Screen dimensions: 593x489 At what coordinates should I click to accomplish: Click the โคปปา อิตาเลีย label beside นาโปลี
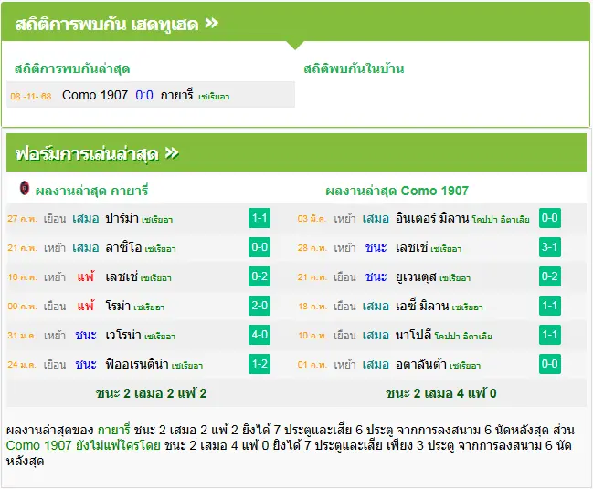pos(463,336)
